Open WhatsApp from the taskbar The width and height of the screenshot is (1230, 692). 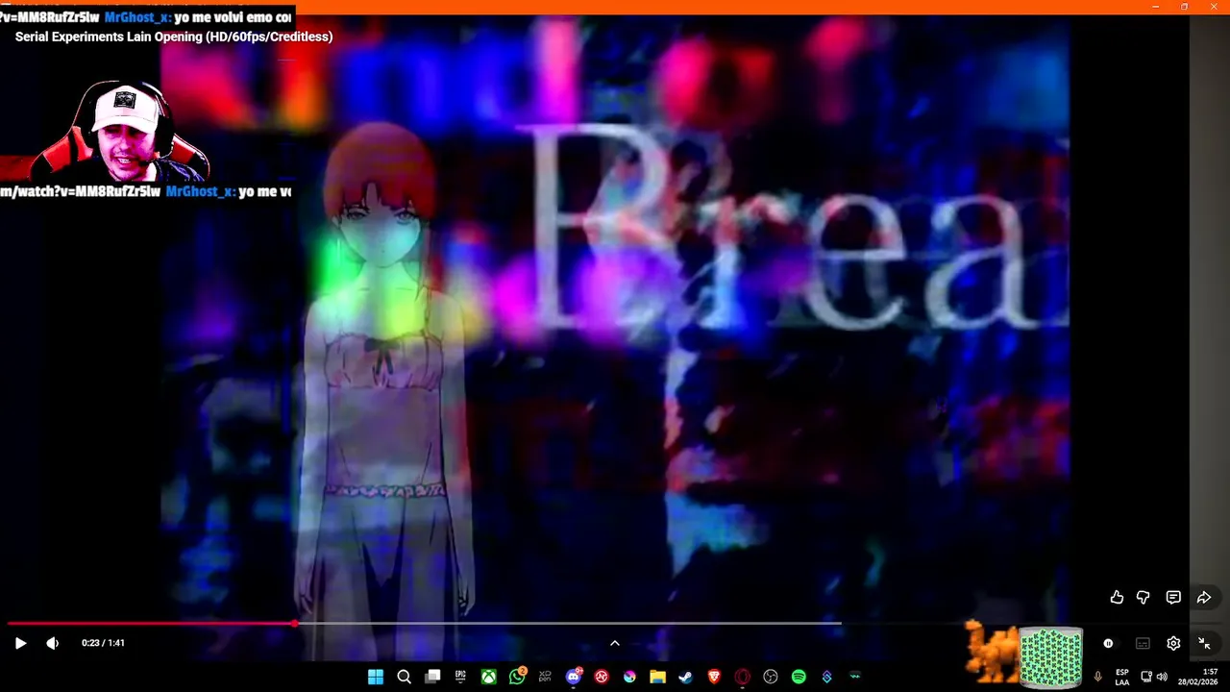(x=517, y=677)
